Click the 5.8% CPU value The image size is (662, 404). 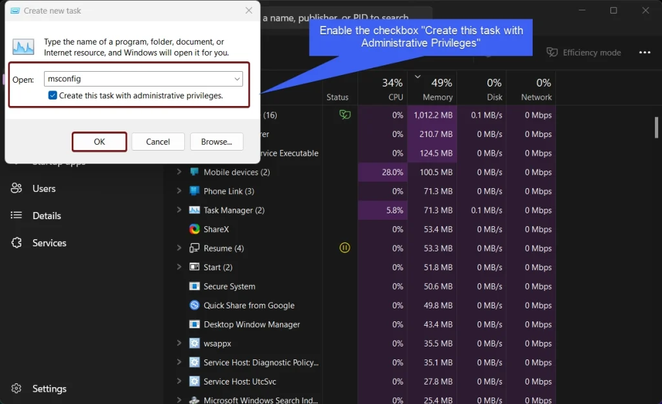(x=395, y=210)
